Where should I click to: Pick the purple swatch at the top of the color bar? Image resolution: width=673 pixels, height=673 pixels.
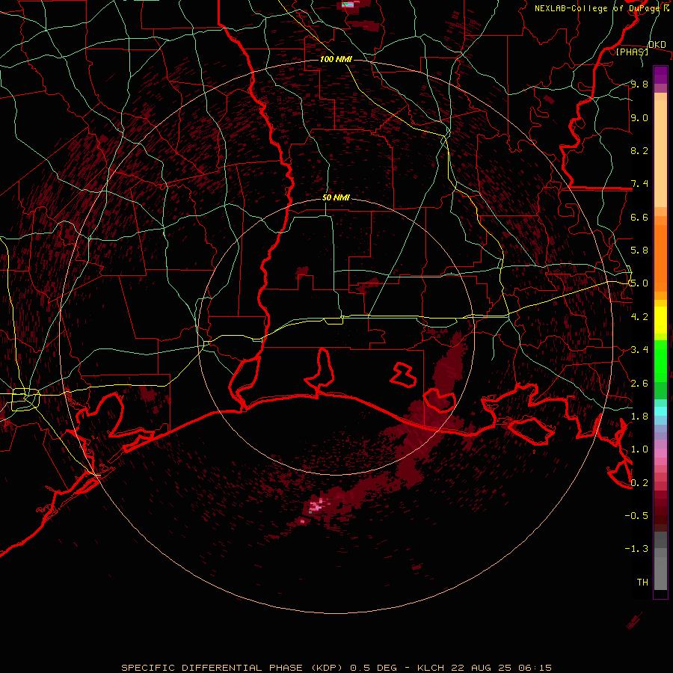(660, 75)
